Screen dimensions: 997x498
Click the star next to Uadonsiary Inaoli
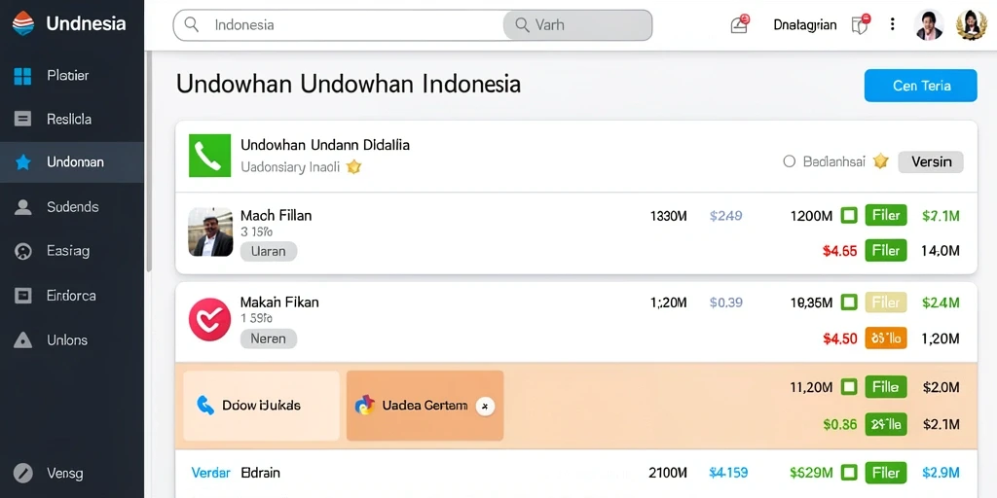pos(353,167)
